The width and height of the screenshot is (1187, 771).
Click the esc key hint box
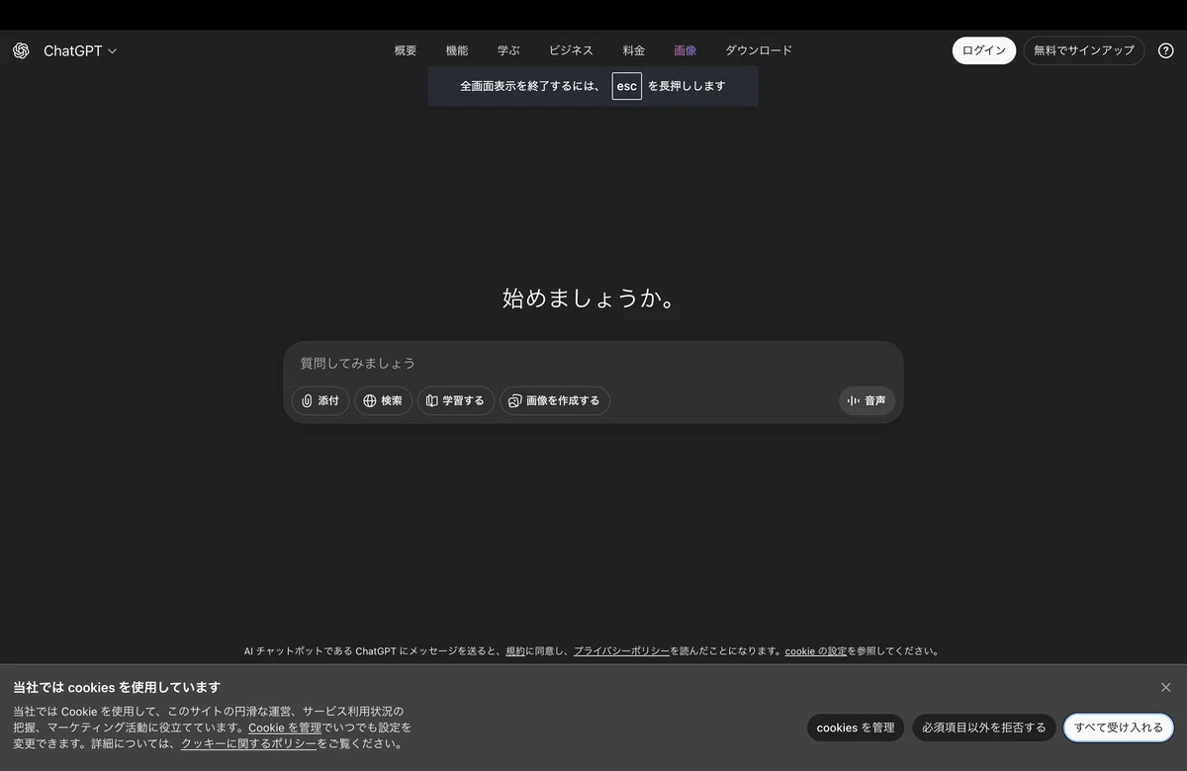[x=627, y=86]
